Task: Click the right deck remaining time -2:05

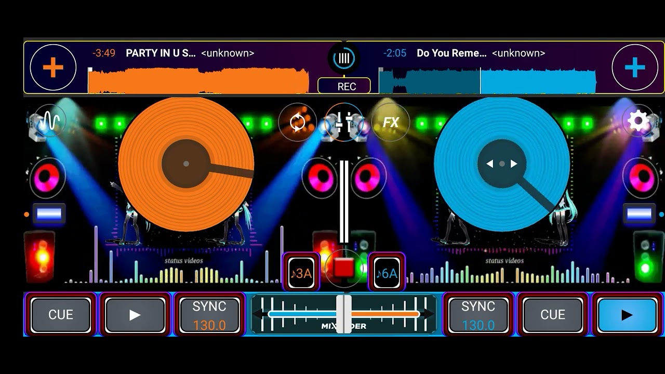Action: pyautogui.click(x=395, y=53)
